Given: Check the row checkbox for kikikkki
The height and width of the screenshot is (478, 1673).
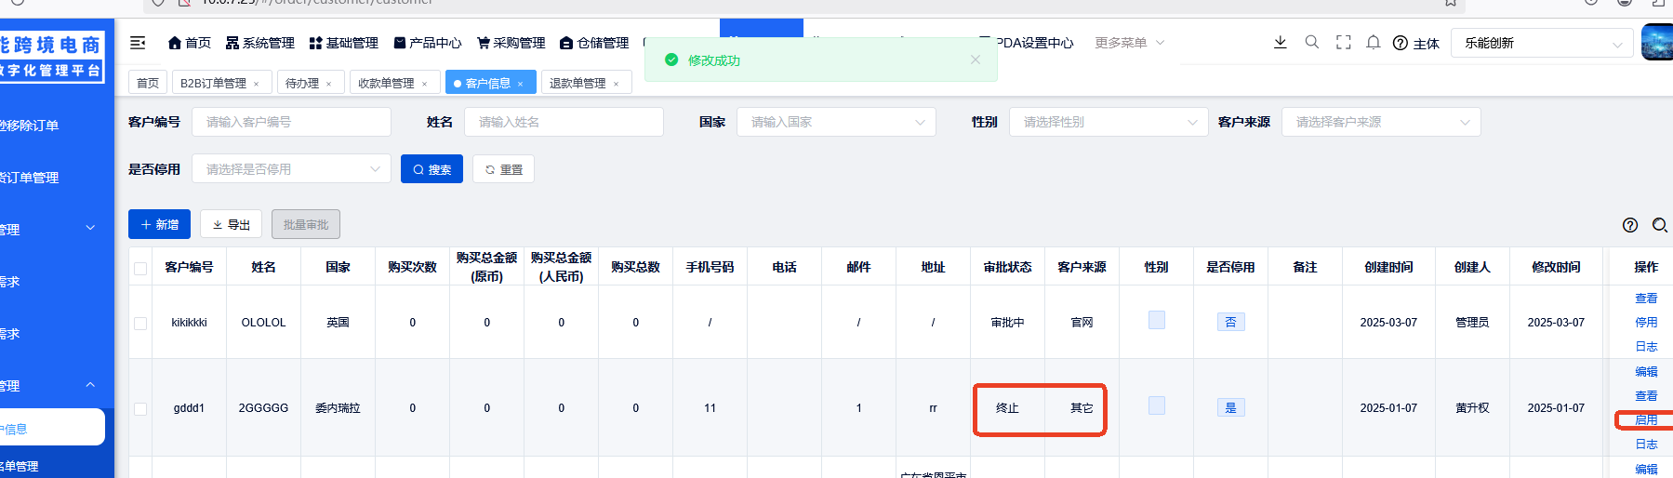Looking at the screenshot, I should point(140,323).
